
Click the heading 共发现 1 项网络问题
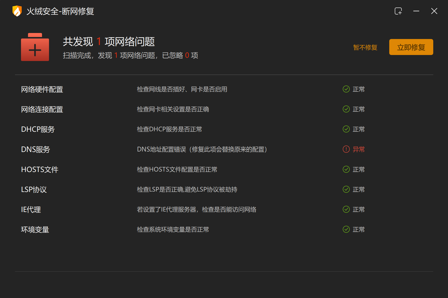click(x=109, y=41)
